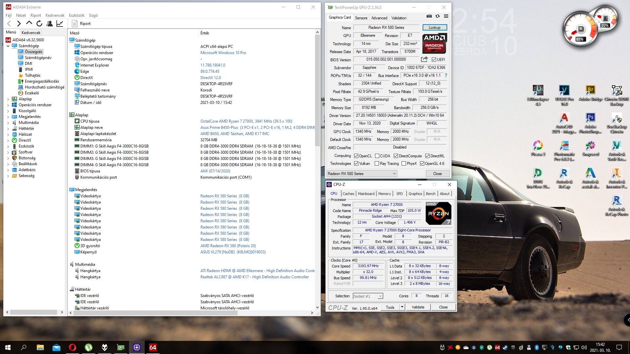Click the Riport toolbar button

click(x=81, y=24)
